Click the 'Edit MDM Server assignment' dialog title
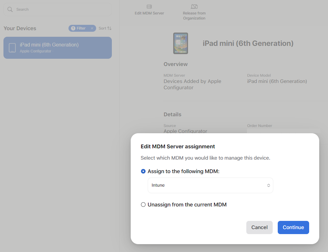328x252 pixels. coord(178,146)
